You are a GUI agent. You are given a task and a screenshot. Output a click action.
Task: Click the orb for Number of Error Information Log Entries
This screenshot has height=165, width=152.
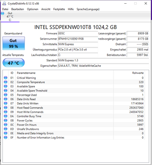pos(6,137)
